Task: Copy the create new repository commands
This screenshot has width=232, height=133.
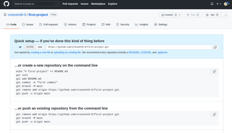Action: [214, 71]
